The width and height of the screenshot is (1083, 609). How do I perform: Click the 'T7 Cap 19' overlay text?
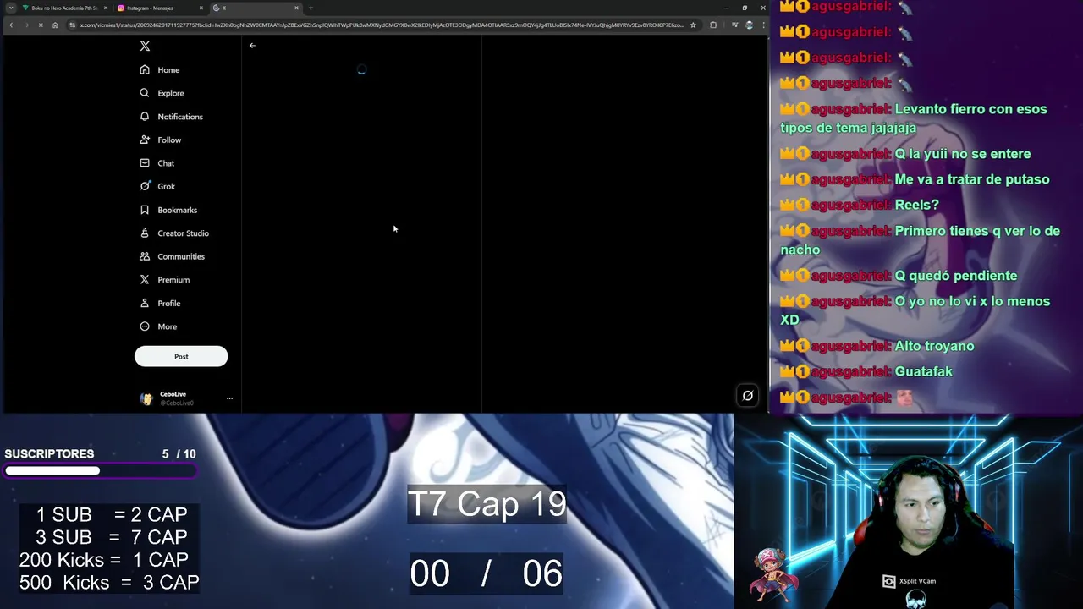[487, 504]
